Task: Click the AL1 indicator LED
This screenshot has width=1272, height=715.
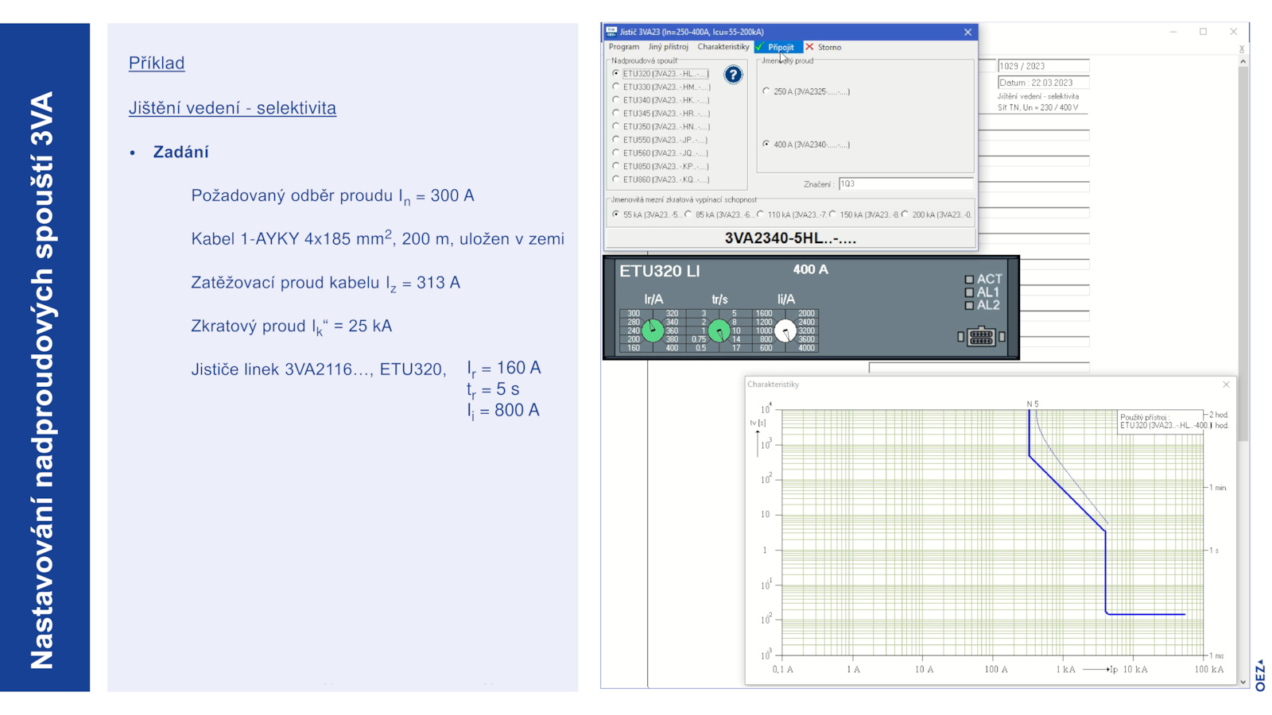Action: point(969,292)
